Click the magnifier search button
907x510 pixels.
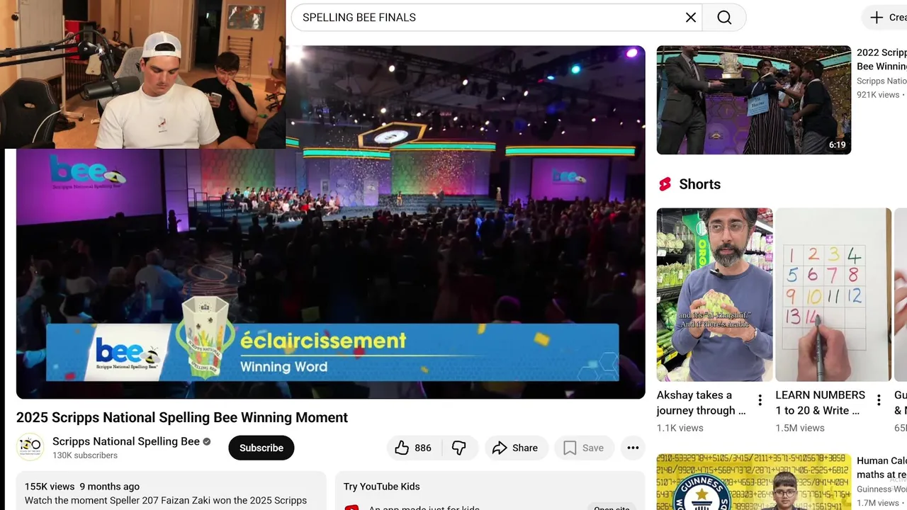724,18
